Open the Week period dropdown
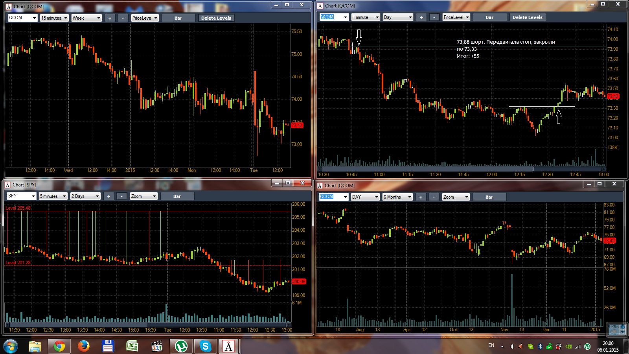This screenshot has height=354, width=629. coord(87,18)
